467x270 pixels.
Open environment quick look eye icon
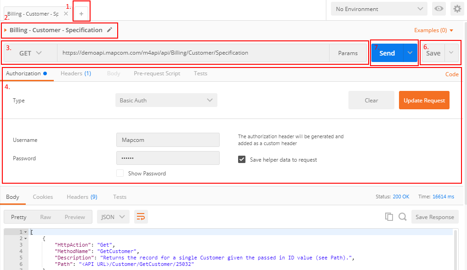coord(439,9)
